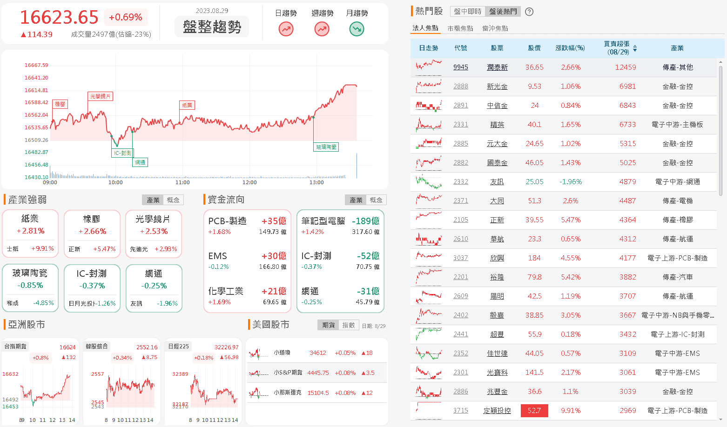Open the 熱門股 help question-mark icon
The height and width of the screenshot is (427, 727).
[x=529, y=12]
